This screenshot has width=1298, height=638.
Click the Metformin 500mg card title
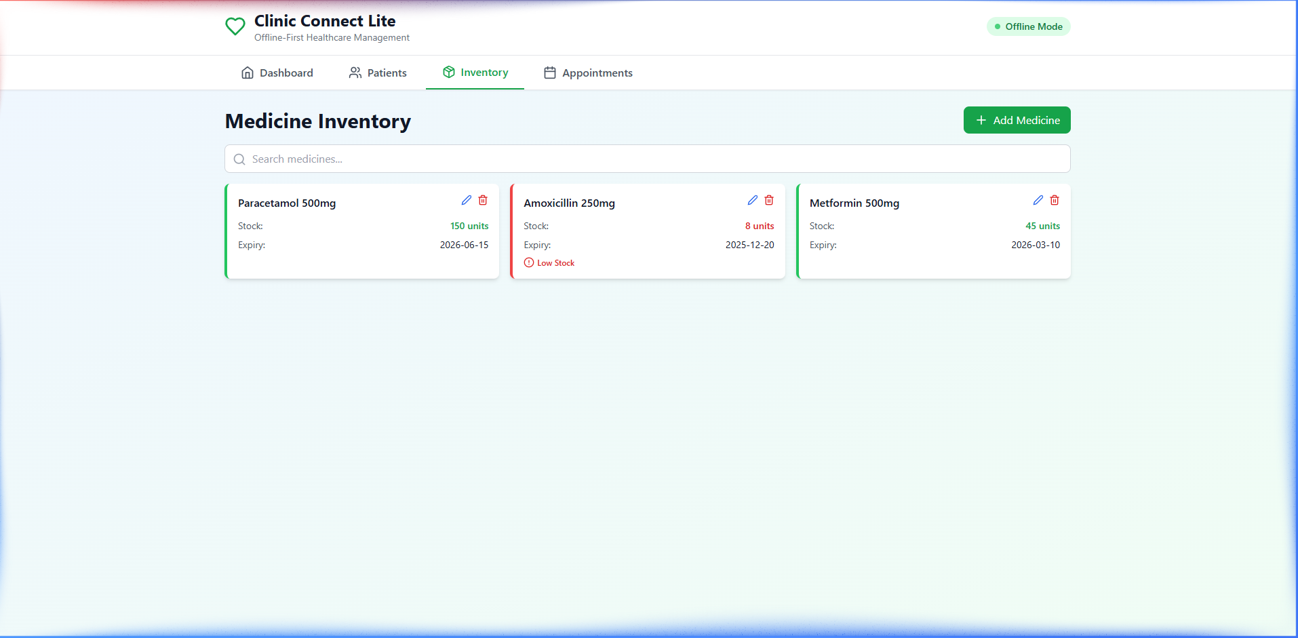pos(854,203)
